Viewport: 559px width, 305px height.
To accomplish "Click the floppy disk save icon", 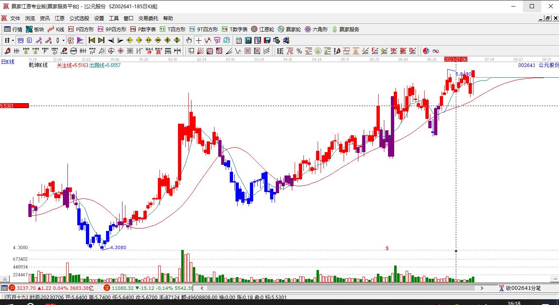I will [x=267, y=40].
